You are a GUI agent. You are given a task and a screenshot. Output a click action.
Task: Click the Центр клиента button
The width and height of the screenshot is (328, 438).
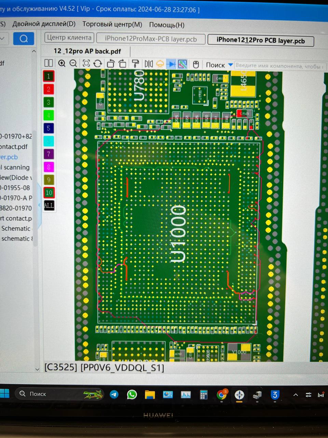click(69, 37)
